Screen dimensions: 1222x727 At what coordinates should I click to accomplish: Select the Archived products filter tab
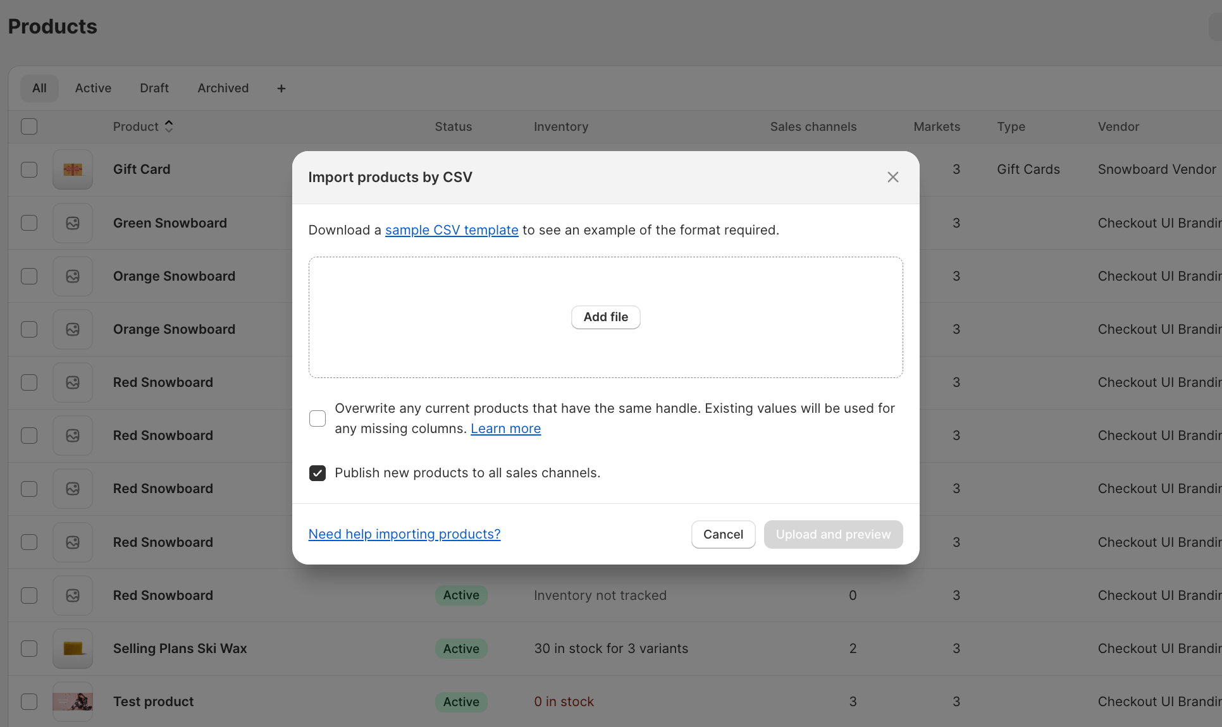[x=223, y=87]
